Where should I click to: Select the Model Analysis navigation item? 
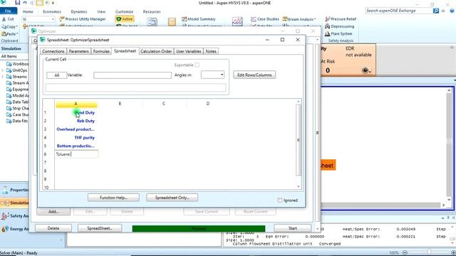[x=17, y=95]
